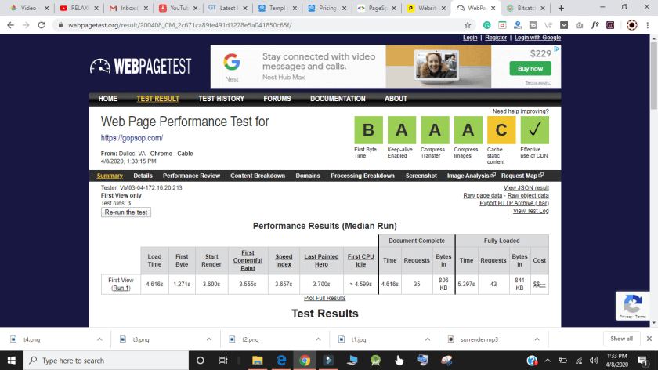658x370 pixels.
Task: Click the f? font extension icon
Action: coord(595,25)
